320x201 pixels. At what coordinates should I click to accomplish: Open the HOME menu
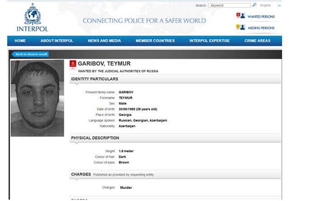pos(20,41)
